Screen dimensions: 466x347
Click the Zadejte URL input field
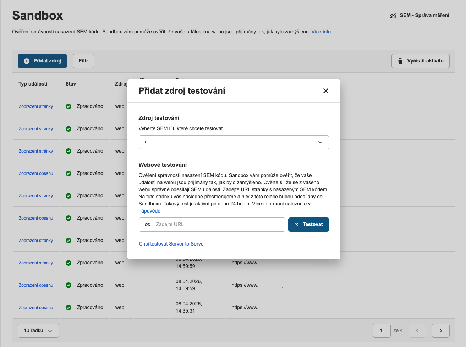[218, 225]
